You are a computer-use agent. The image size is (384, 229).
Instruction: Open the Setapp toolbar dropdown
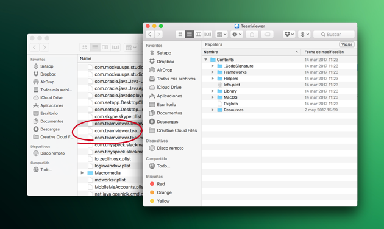pos(304,34)
